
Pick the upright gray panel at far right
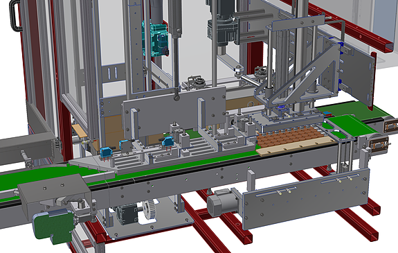click(357, 74)
